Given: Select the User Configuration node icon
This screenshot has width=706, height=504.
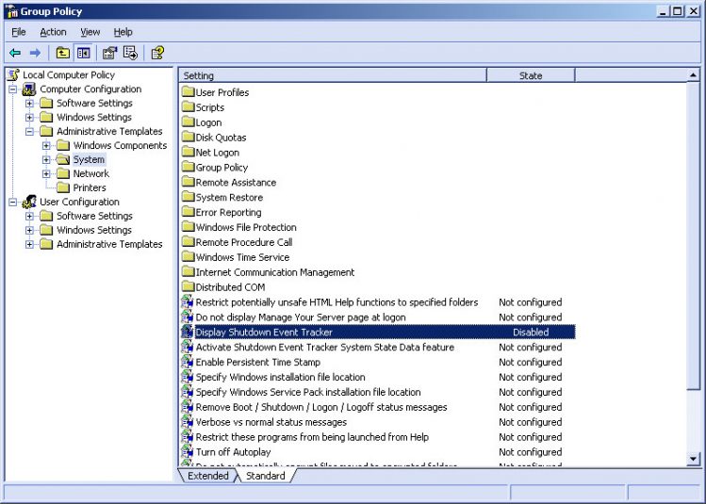Looking at the screenshot, I should point(29,202).
